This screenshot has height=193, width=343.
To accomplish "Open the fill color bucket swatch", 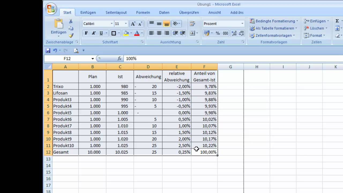I will coord(126,33).
